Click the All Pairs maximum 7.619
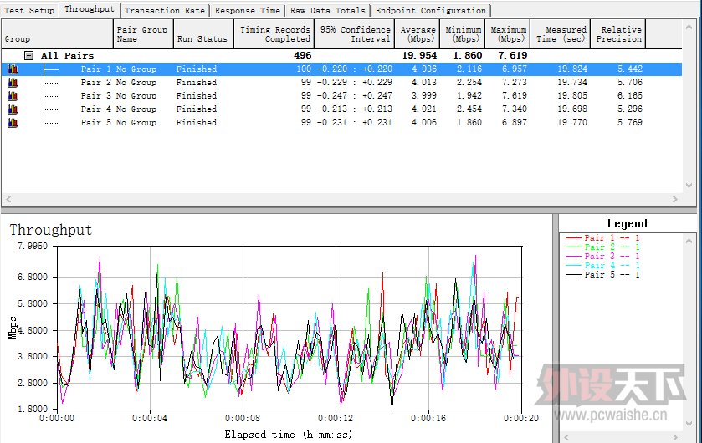This screenshot has height=443, width=702. click(513, 55)
